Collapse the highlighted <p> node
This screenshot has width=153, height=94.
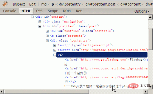(x=55, y=55)
